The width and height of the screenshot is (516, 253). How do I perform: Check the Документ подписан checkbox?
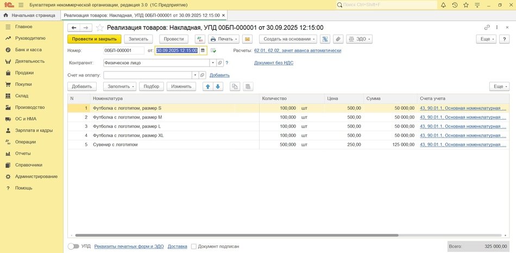click(194, 246)
